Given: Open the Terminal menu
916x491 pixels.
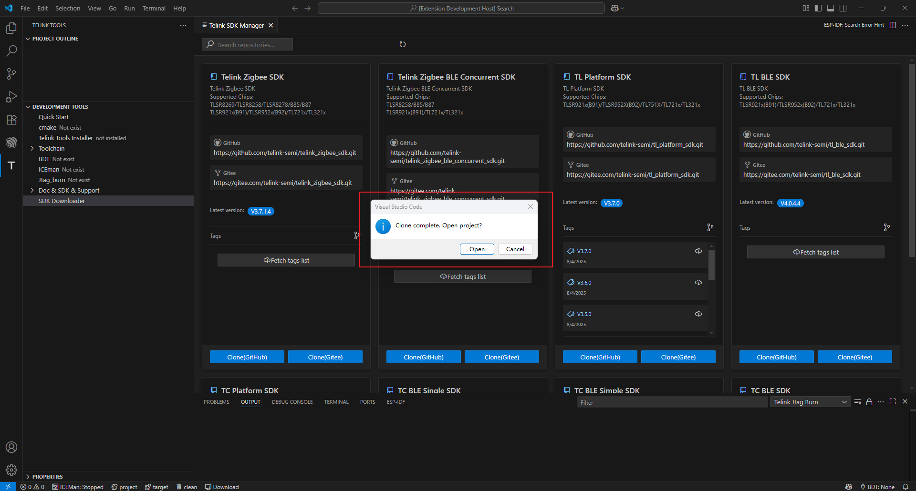Looking at the screenshot, I should pos(154,8).
